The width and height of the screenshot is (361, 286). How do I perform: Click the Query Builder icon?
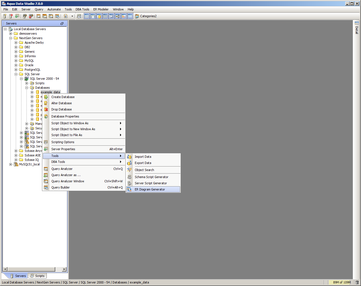46,187
